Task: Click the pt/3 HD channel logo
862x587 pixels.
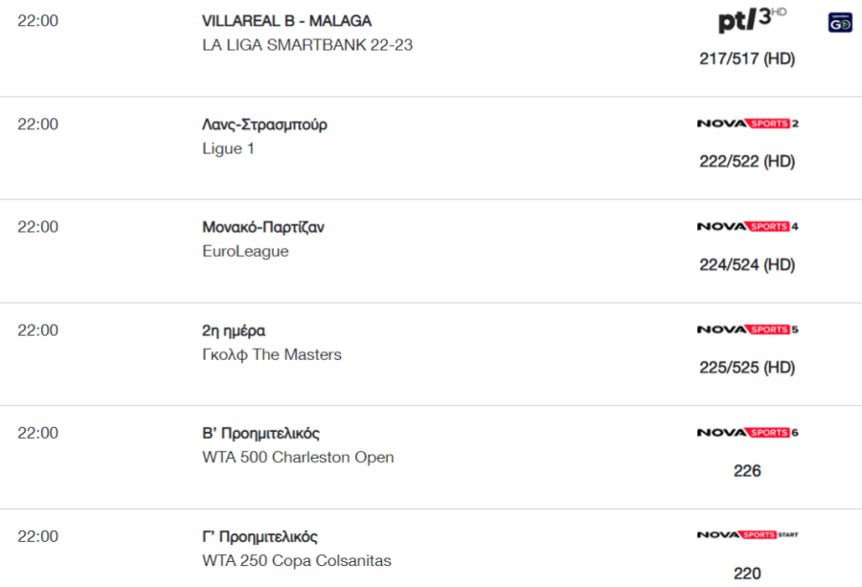Action: (752, 20)
